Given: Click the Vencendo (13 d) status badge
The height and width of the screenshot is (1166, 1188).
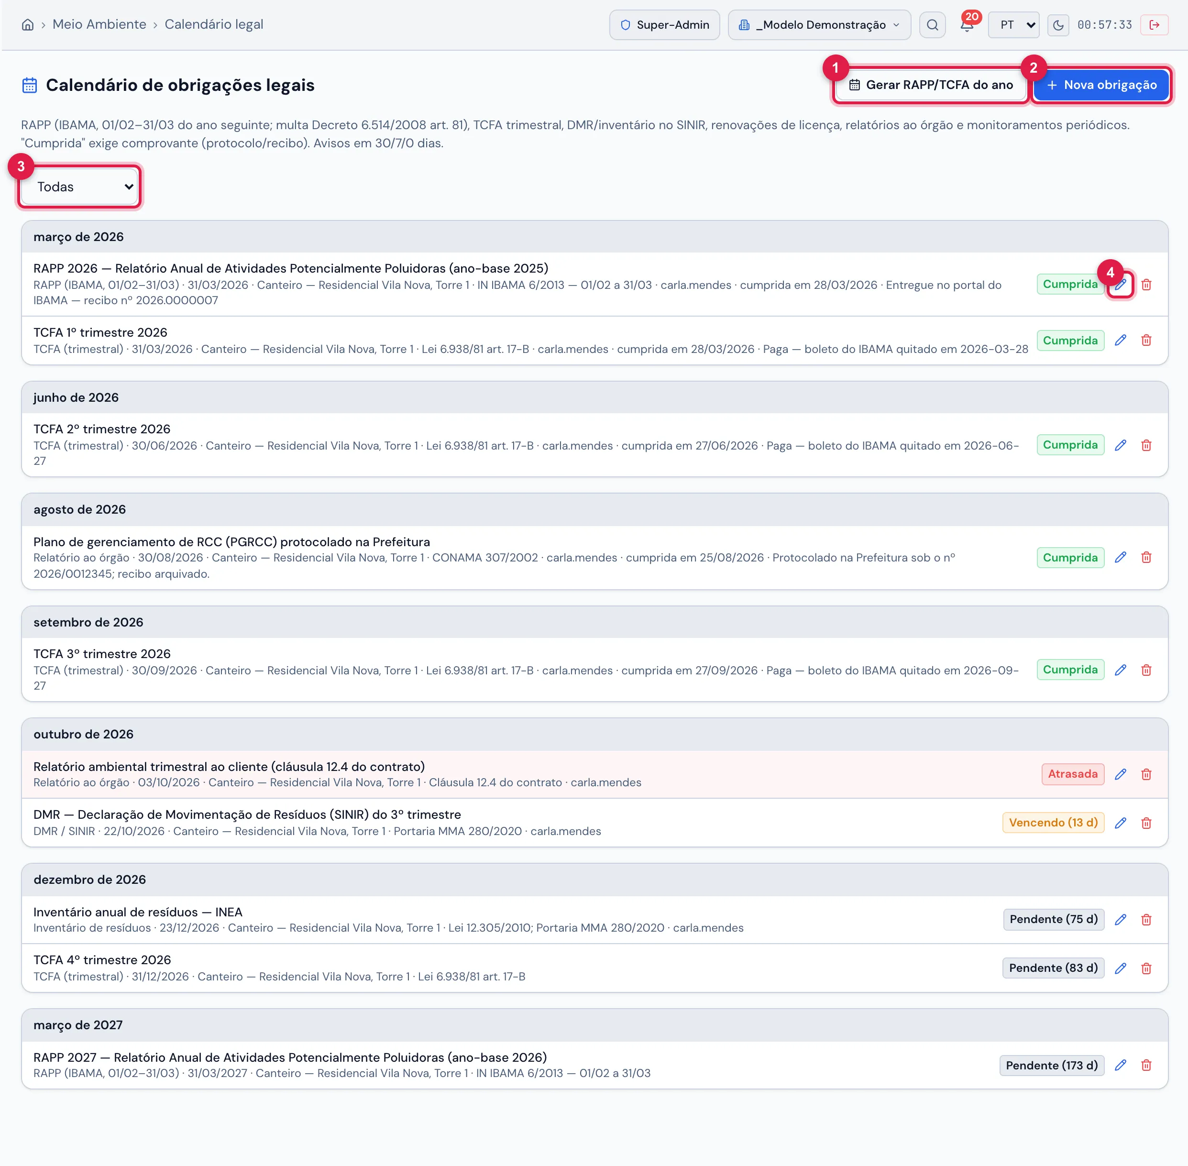Looking at the screenshot, I should point(1053,823).
